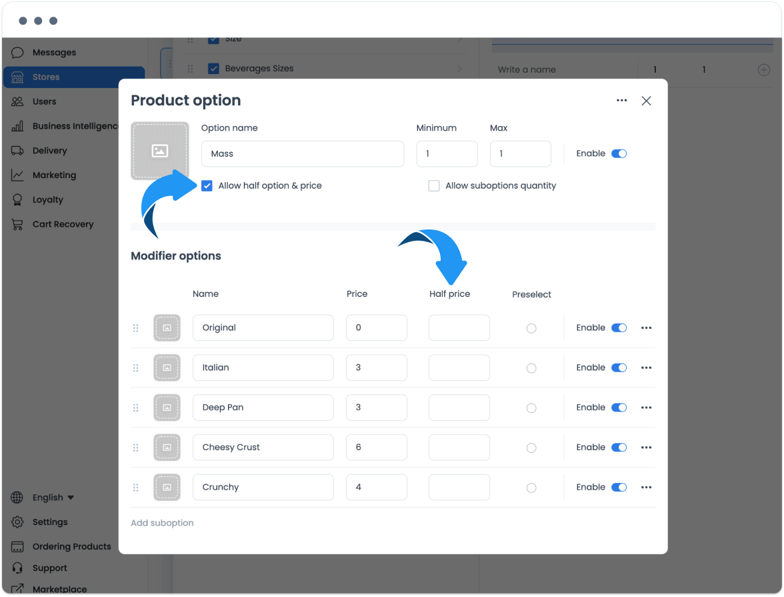Select Preselect radio for Italian
This screenshot has height=597, width=784.
(x=531, y=368)
